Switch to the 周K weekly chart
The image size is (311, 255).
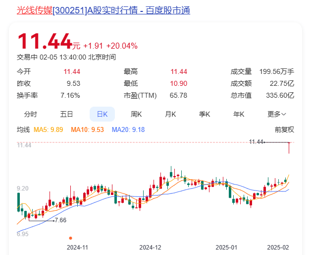click(136, 114)
